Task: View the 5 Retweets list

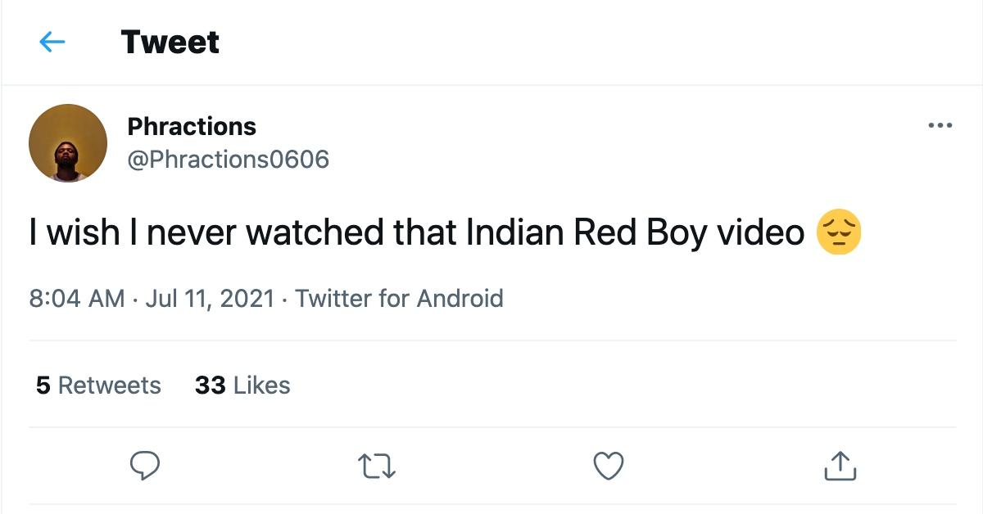Action: [98, 385]
